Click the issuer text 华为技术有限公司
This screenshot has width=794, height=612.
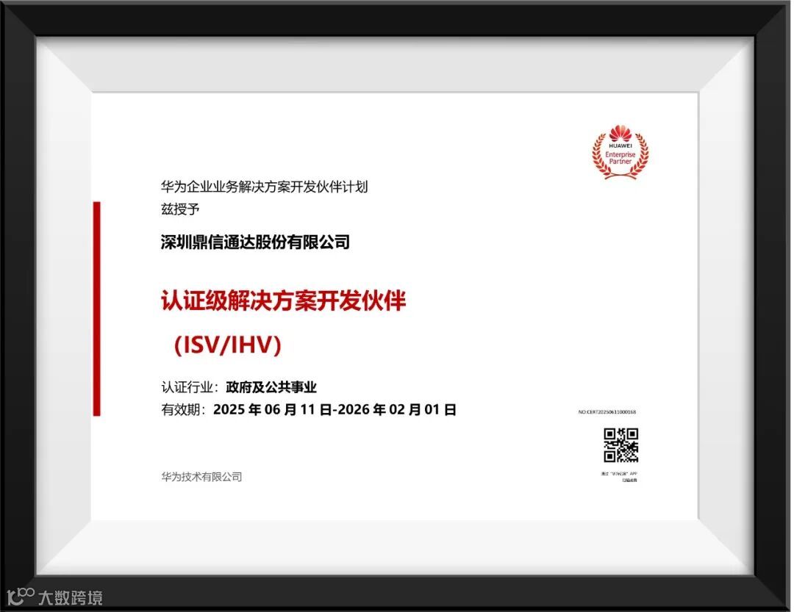(201, 477)
